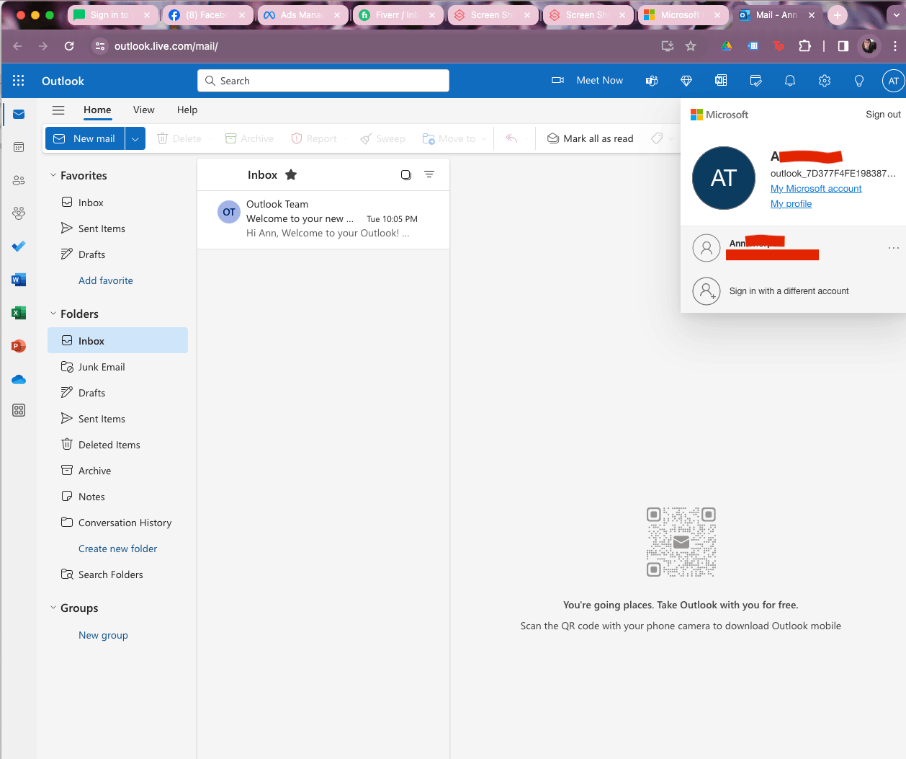906x759 pixels.
Task: Switch to the Fiverr browser tab
Action: (397, 15)
